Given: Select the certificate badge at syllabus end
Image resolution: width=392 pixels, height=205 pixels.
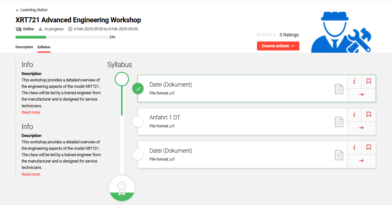Looking at the screenshot, I should [x=122, y=188].
